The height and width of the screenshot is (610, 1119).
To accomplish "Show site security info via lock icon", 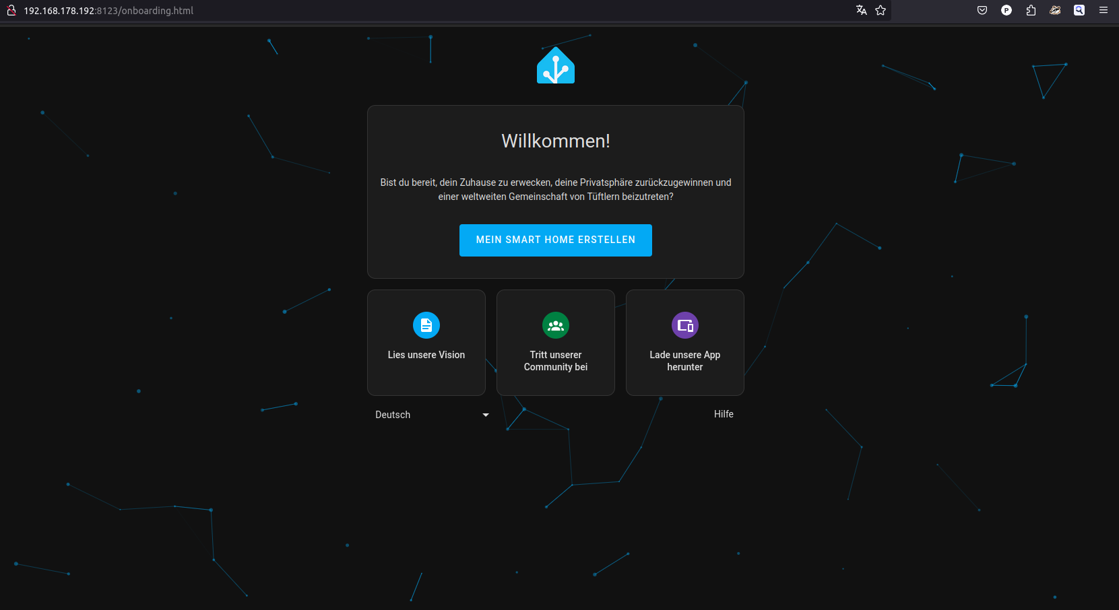I will (11, 10).
